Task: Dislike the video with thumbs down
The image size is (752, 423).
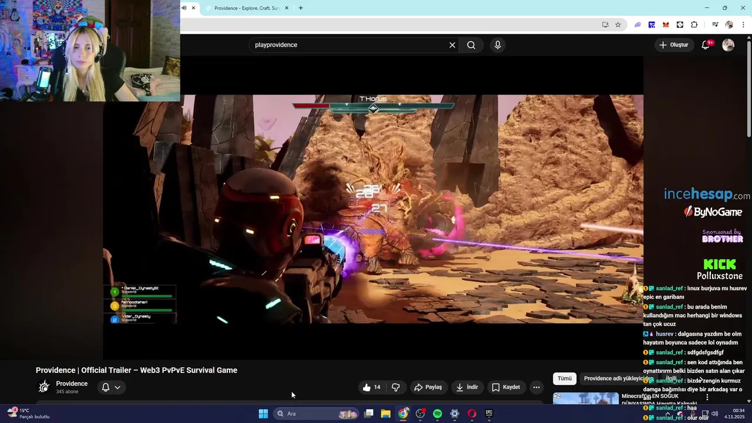Action: coord(396,387)
